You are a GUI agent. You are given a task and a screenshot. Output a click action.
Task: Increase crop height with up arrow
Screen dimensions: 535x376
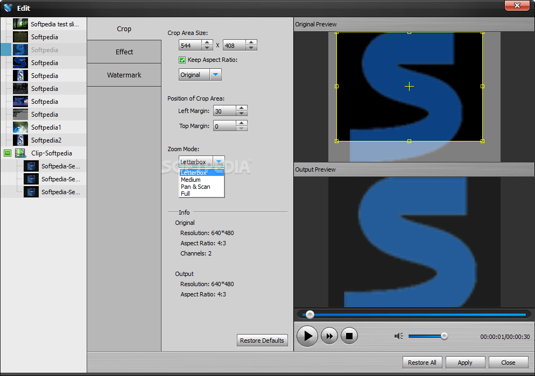click(x=251, y=42)
